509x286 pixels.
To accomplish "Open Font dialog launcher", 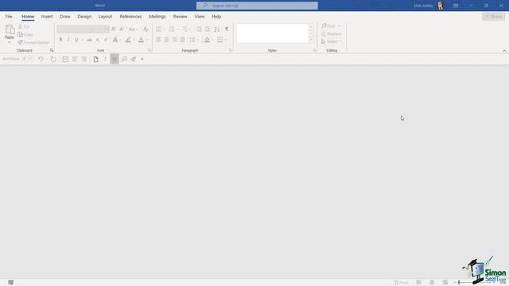I will point(150,50).
